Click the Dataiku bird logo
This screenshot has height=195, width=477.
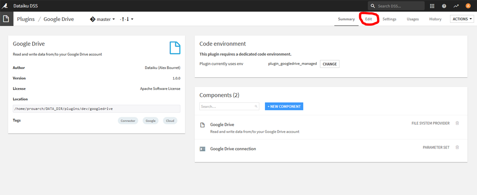5,6
